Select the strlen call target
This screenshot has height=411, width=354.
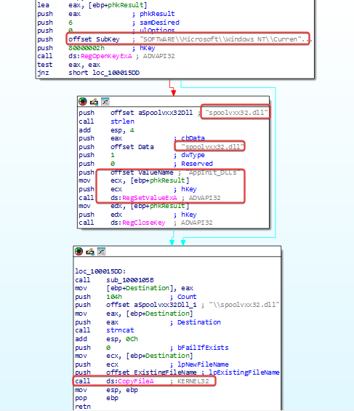(x=122, y=121)
